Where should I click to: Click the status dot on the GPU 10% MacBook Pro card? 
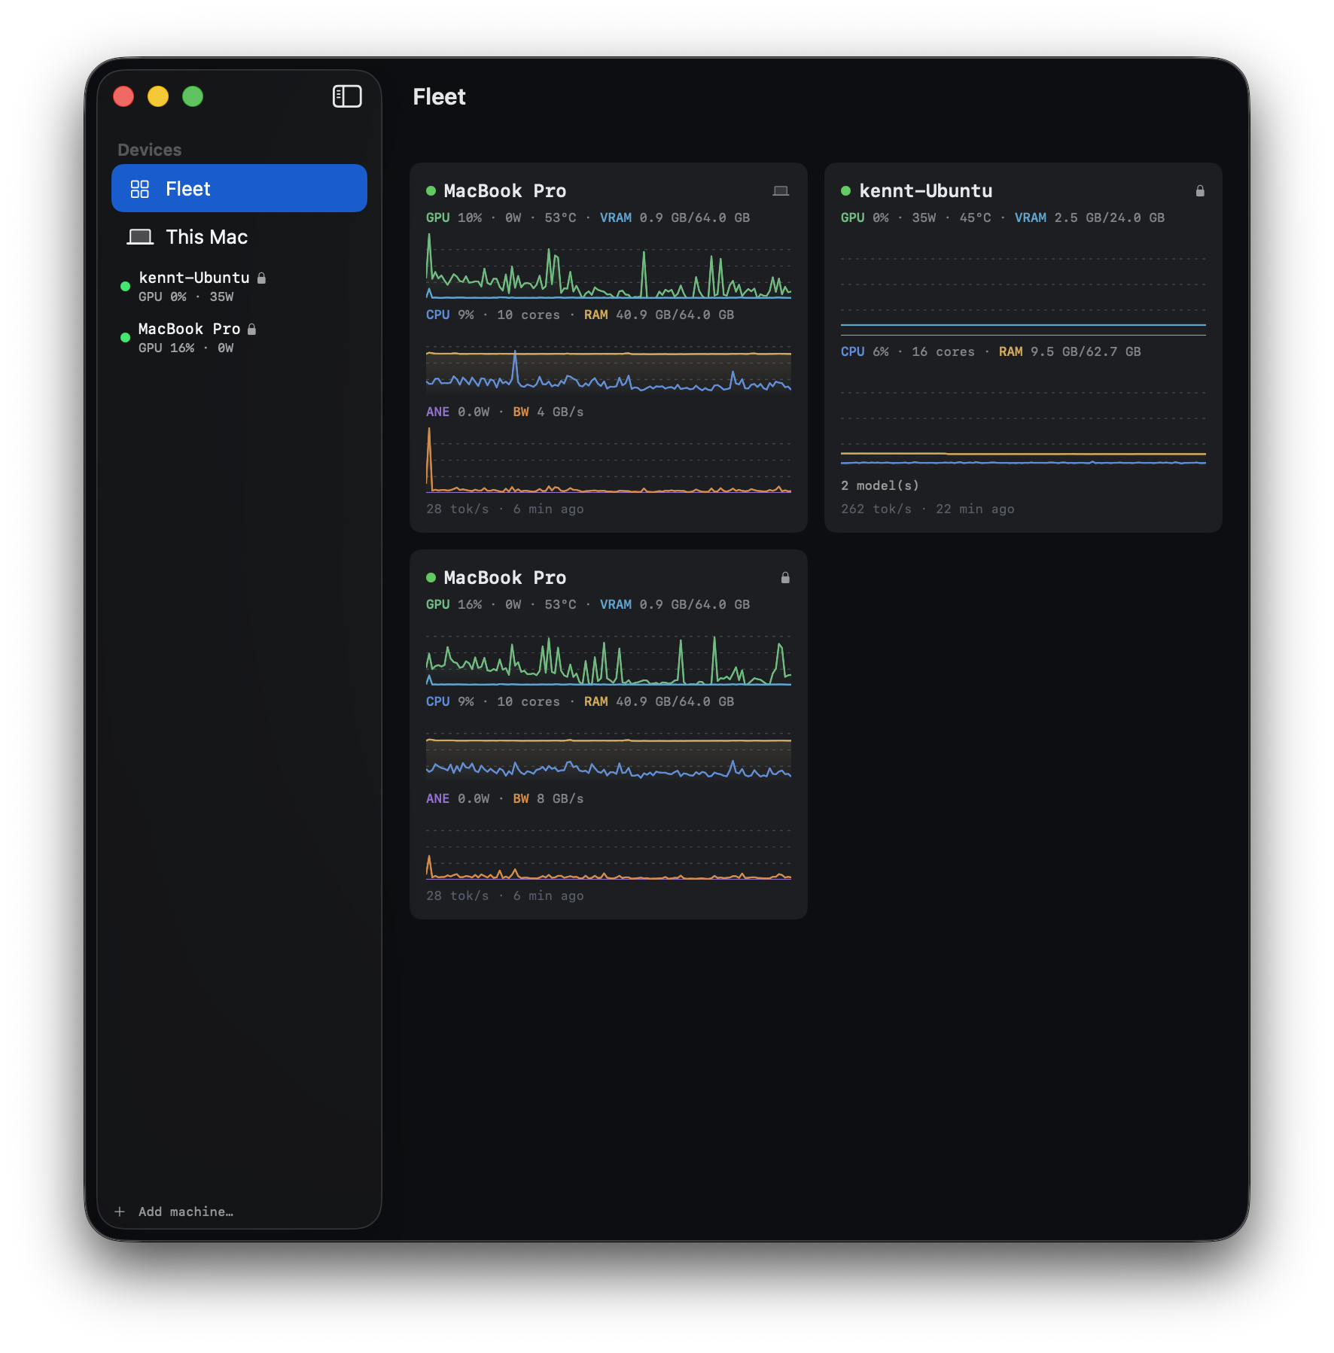[431, 191]
